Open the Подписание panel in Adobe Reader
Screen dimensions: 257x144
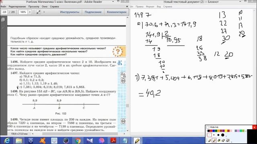click(x=93, y=12)
